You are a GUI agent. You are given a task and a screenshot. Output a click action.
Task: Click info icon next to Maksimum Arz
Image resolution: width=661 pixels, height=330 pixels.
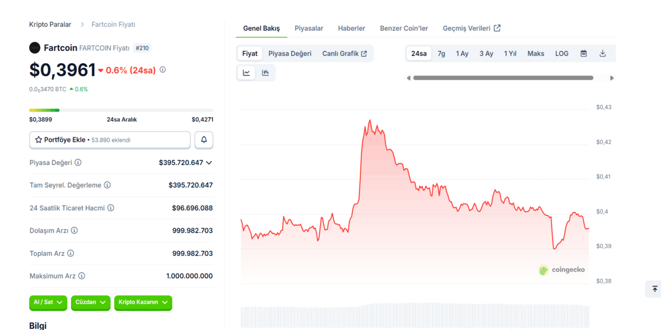coord(82,276)
